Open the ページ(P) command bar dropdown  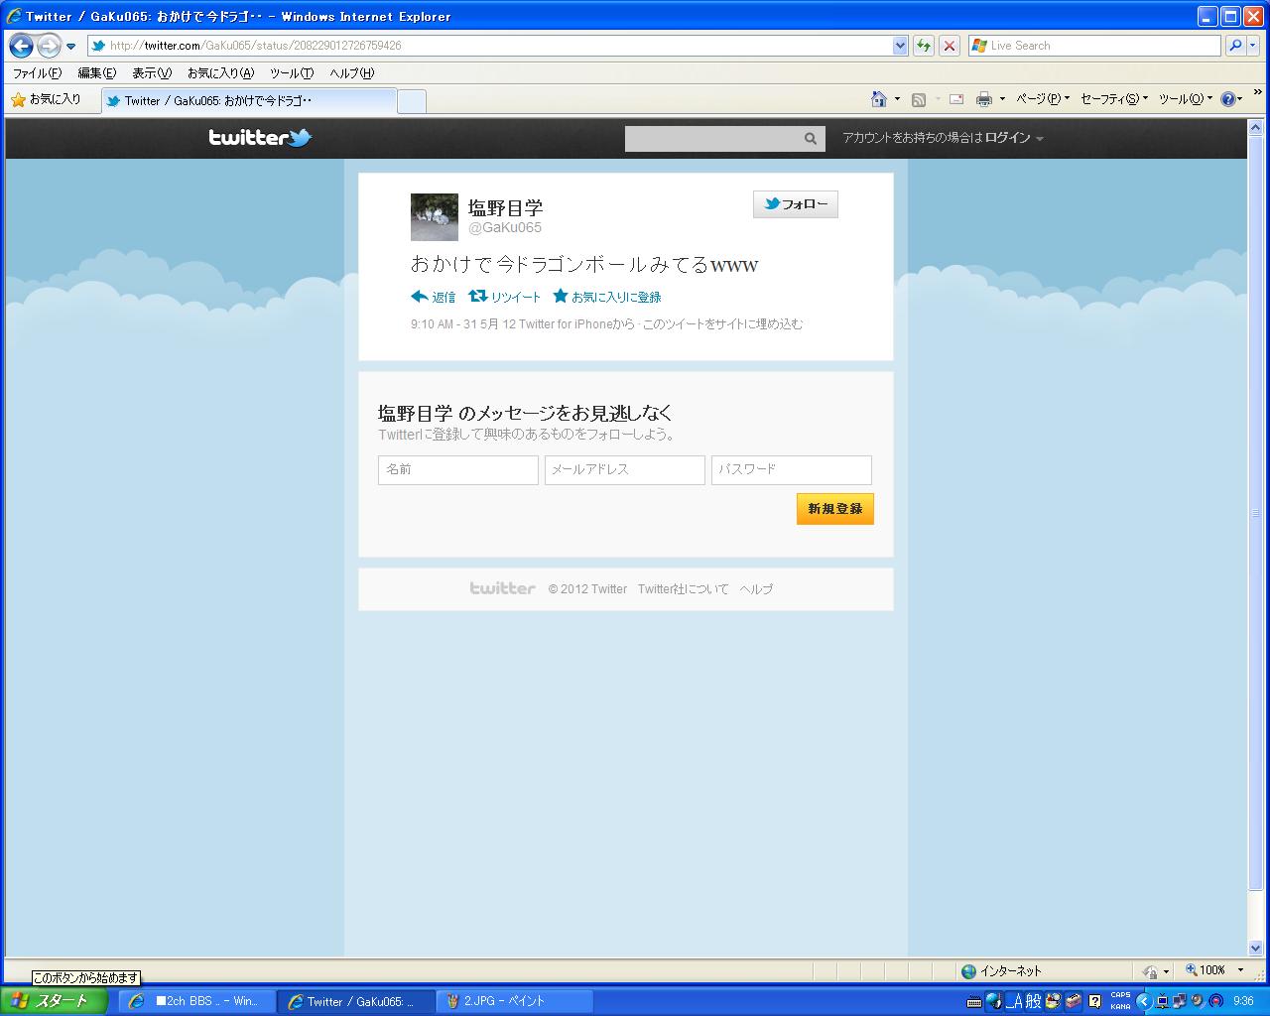[1043, 99]
